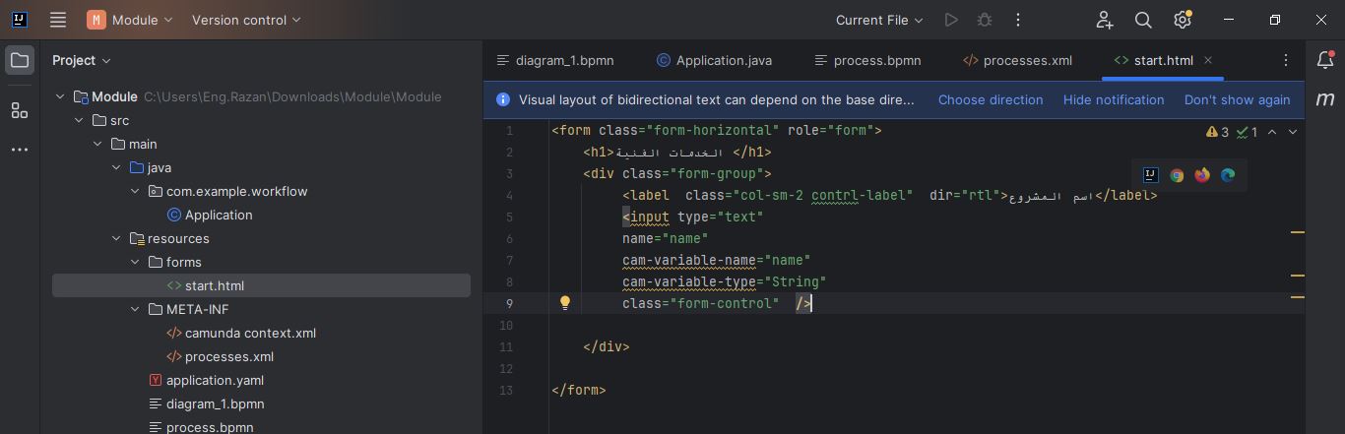Viewport: 1345px width, 434px height.
Task: Open the main hamburger menu
Action: click(58, 20)
